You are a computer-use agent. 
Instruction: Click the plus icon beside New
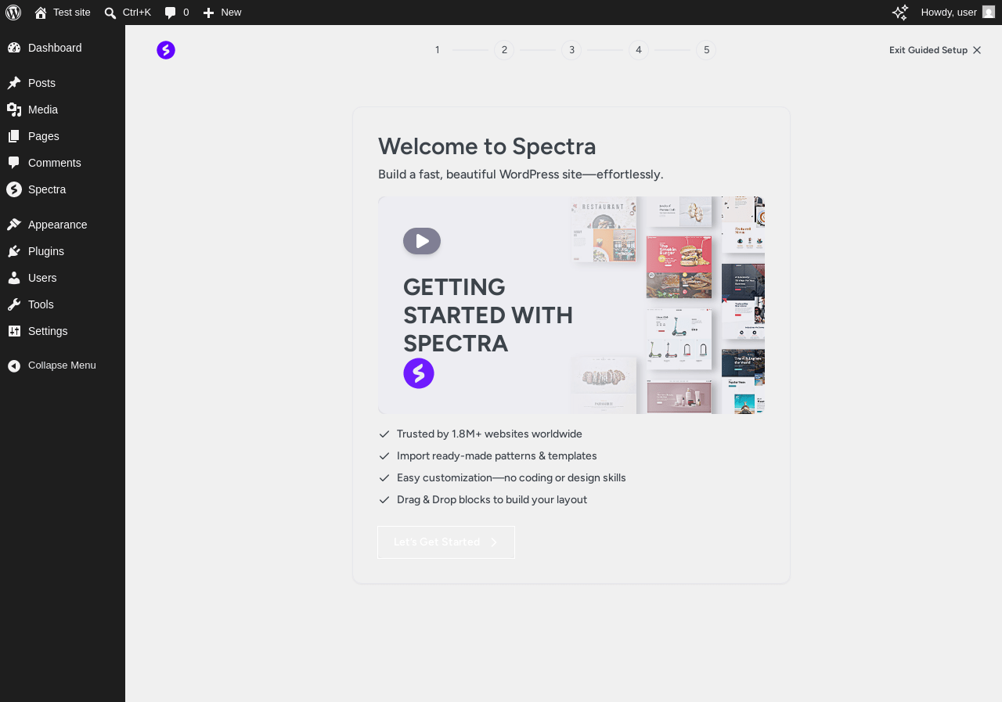(208, 13)
